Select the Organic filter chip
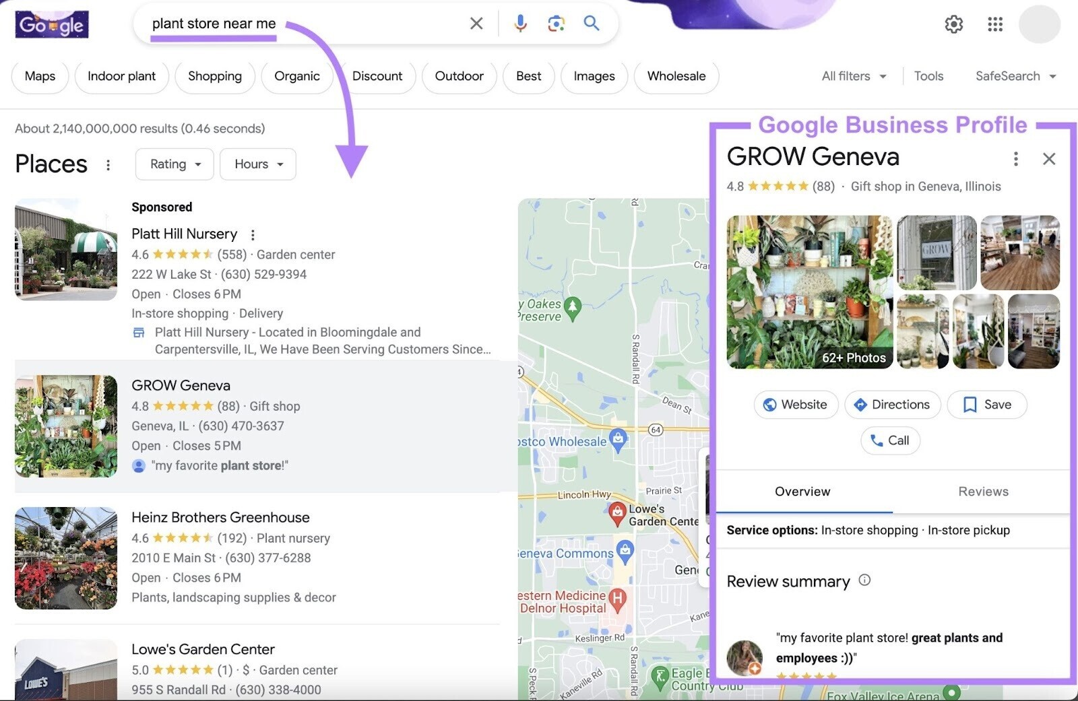The height and width of the screenshot is (701, 1078). (x=297, y=76)
